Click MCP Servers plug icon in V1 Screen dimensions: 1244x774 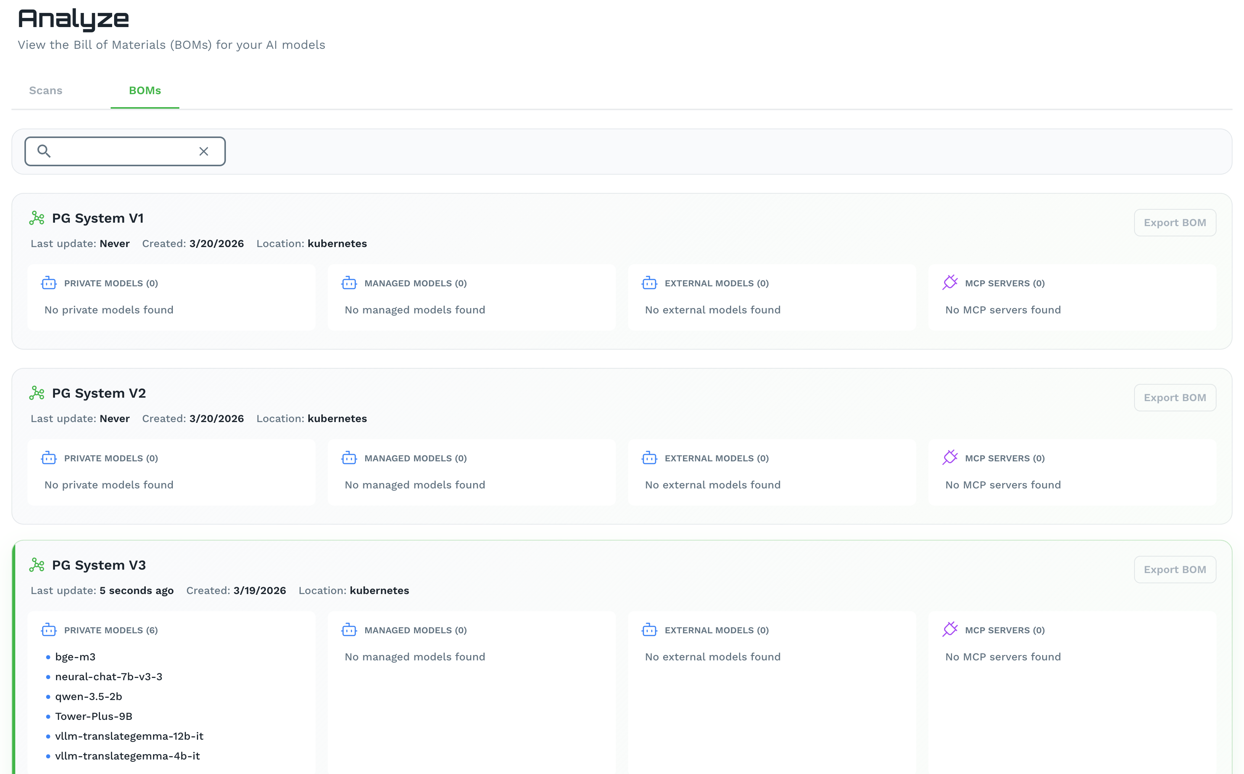click(x=949, y=283)
